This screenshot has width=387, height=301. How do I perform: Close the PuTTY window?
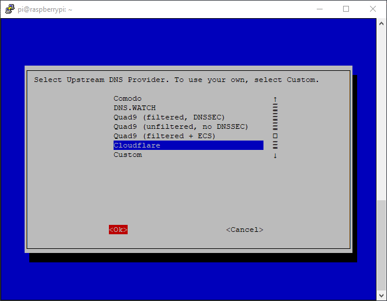point(373,9)
